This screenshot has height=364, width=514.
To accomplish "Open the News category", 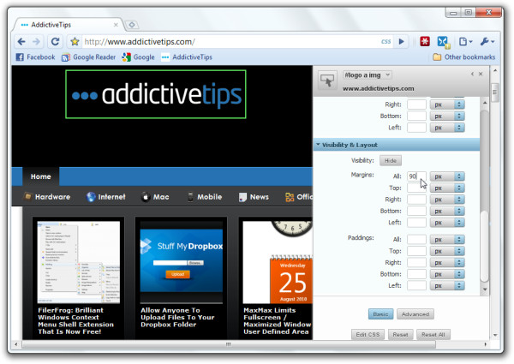I will (254, 197).
